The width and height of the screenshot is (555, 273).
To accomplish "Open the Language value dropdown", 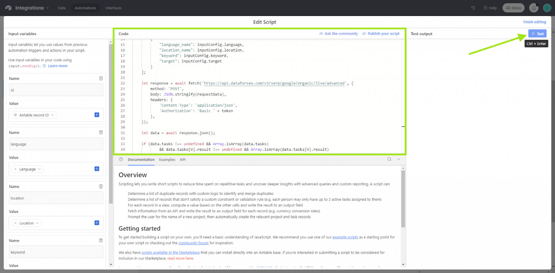I will click(27, 169).
